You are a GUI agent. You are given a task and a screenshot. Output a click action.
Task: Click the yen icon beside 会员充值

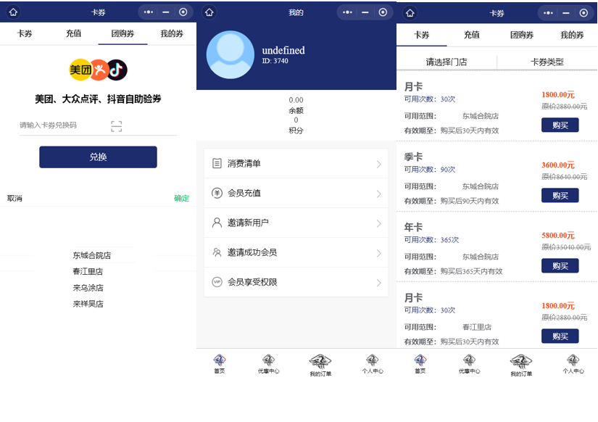point(217,193)
